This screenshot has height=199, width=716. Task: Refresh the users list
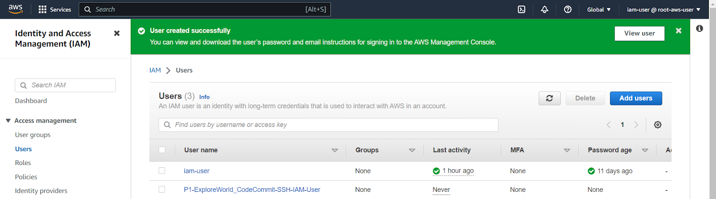(x=550, y=98)
